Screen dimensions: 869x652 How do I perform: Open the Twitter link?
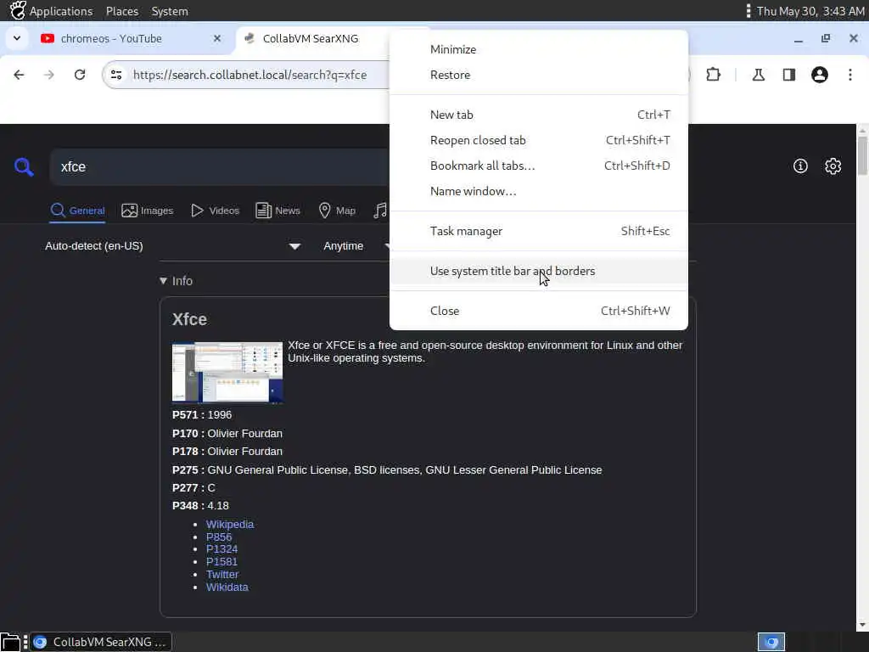click(222, 575)
